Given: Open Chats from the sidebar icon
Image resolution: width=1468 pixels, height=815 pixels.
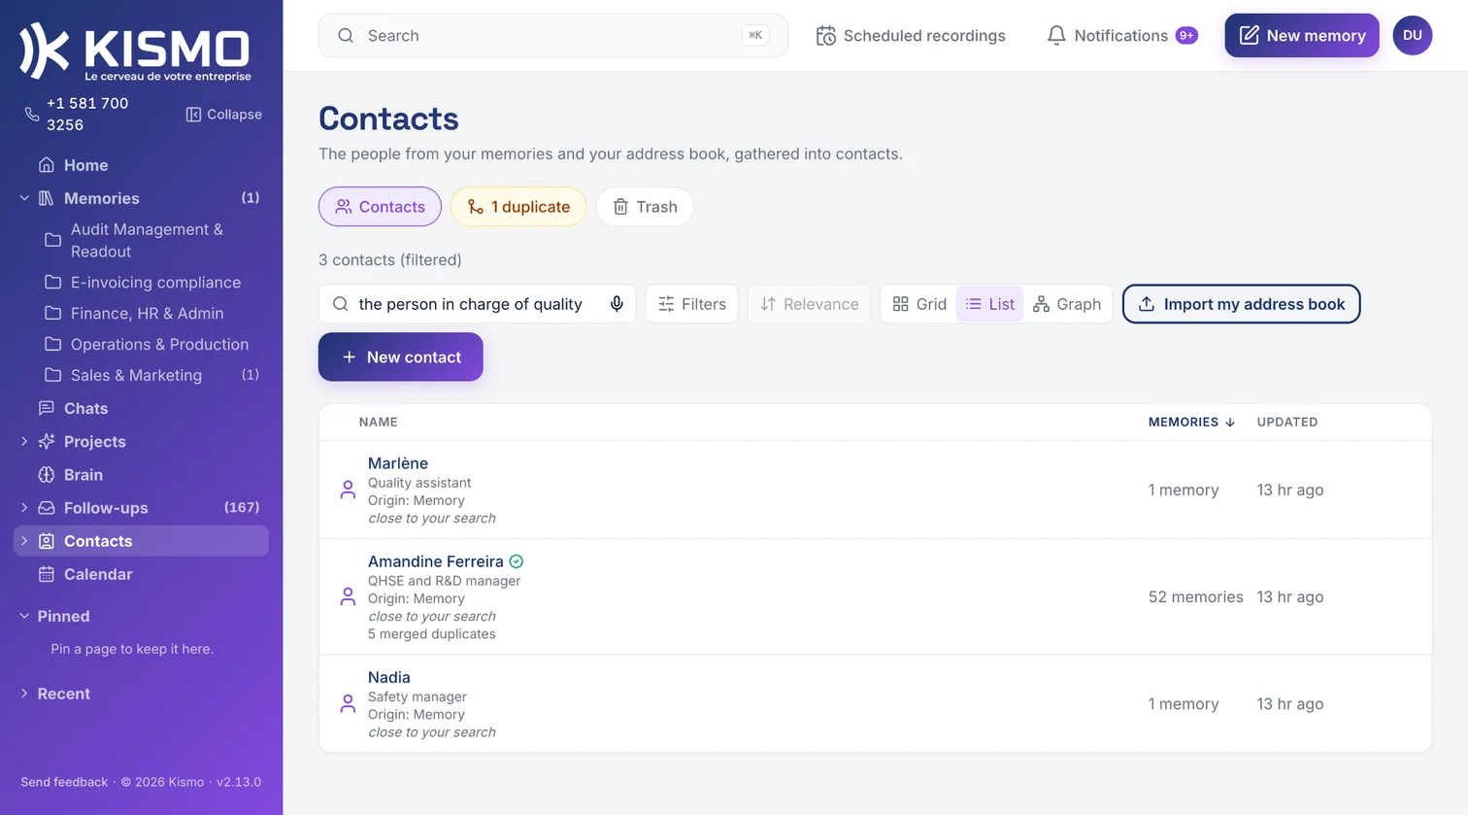Looking at the screenshot, I should (x=47, y=408).
